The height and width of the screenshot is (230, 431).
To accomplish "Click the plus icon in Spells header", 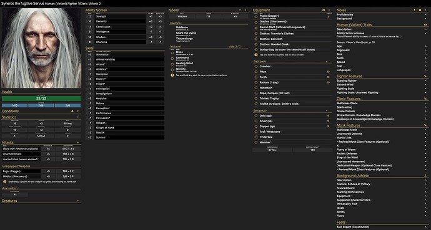I will click(245, 10).
